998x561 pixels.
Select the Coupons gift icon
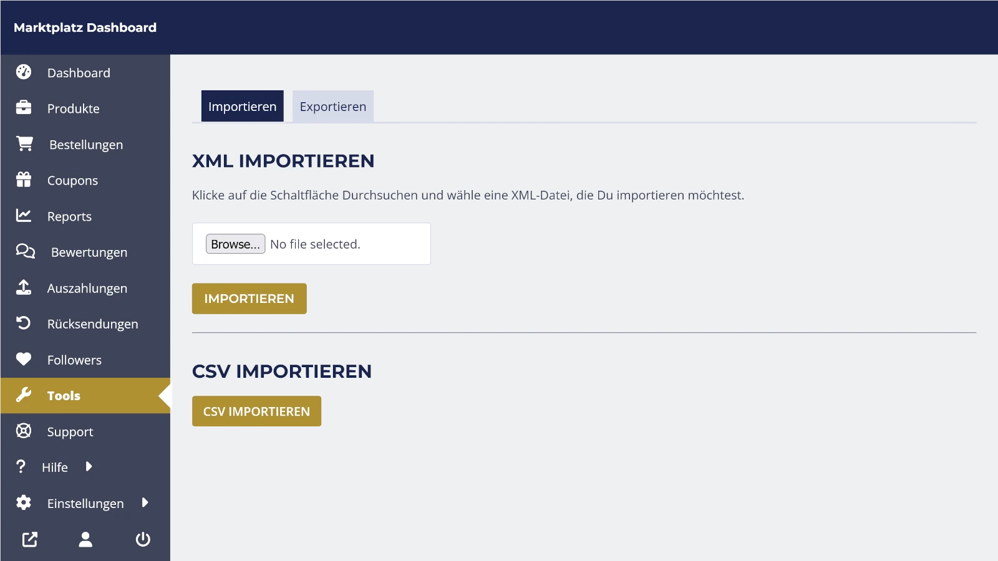[24, 180]
